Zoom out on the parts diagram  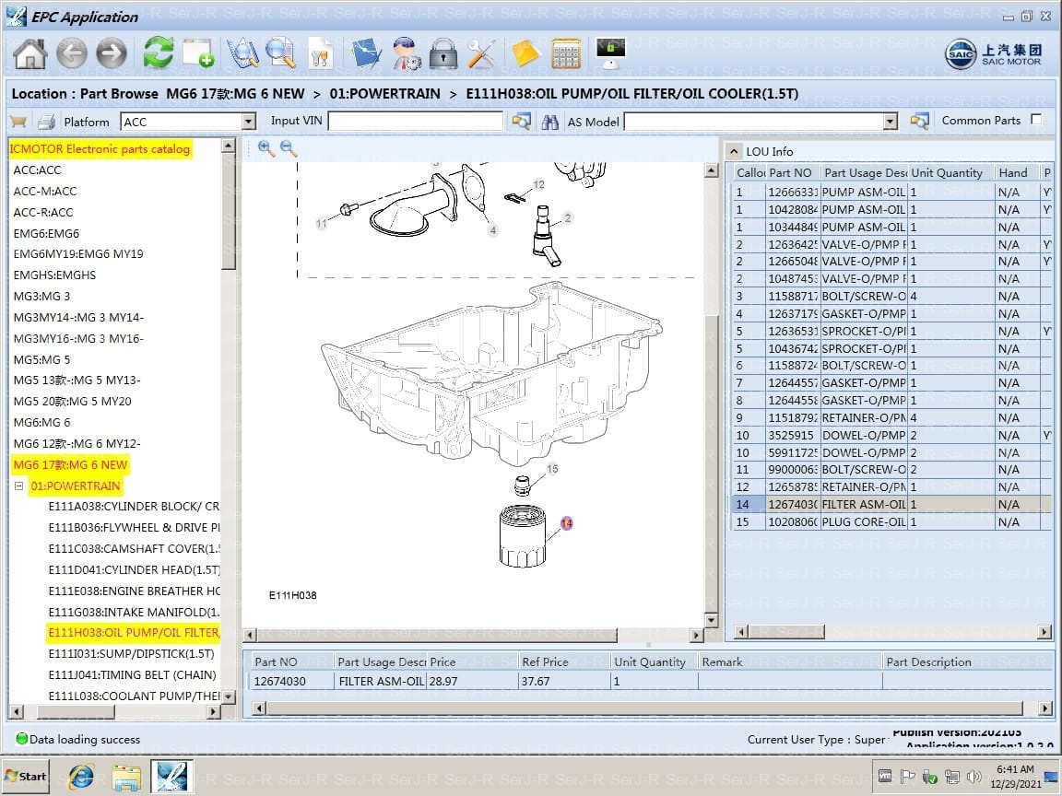[289, 148]
